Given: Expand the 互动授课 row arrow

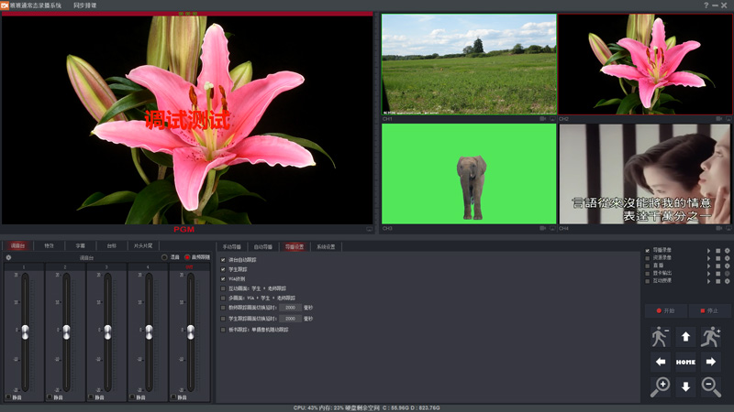Looking at the screenshot, I should coord(707,280).
